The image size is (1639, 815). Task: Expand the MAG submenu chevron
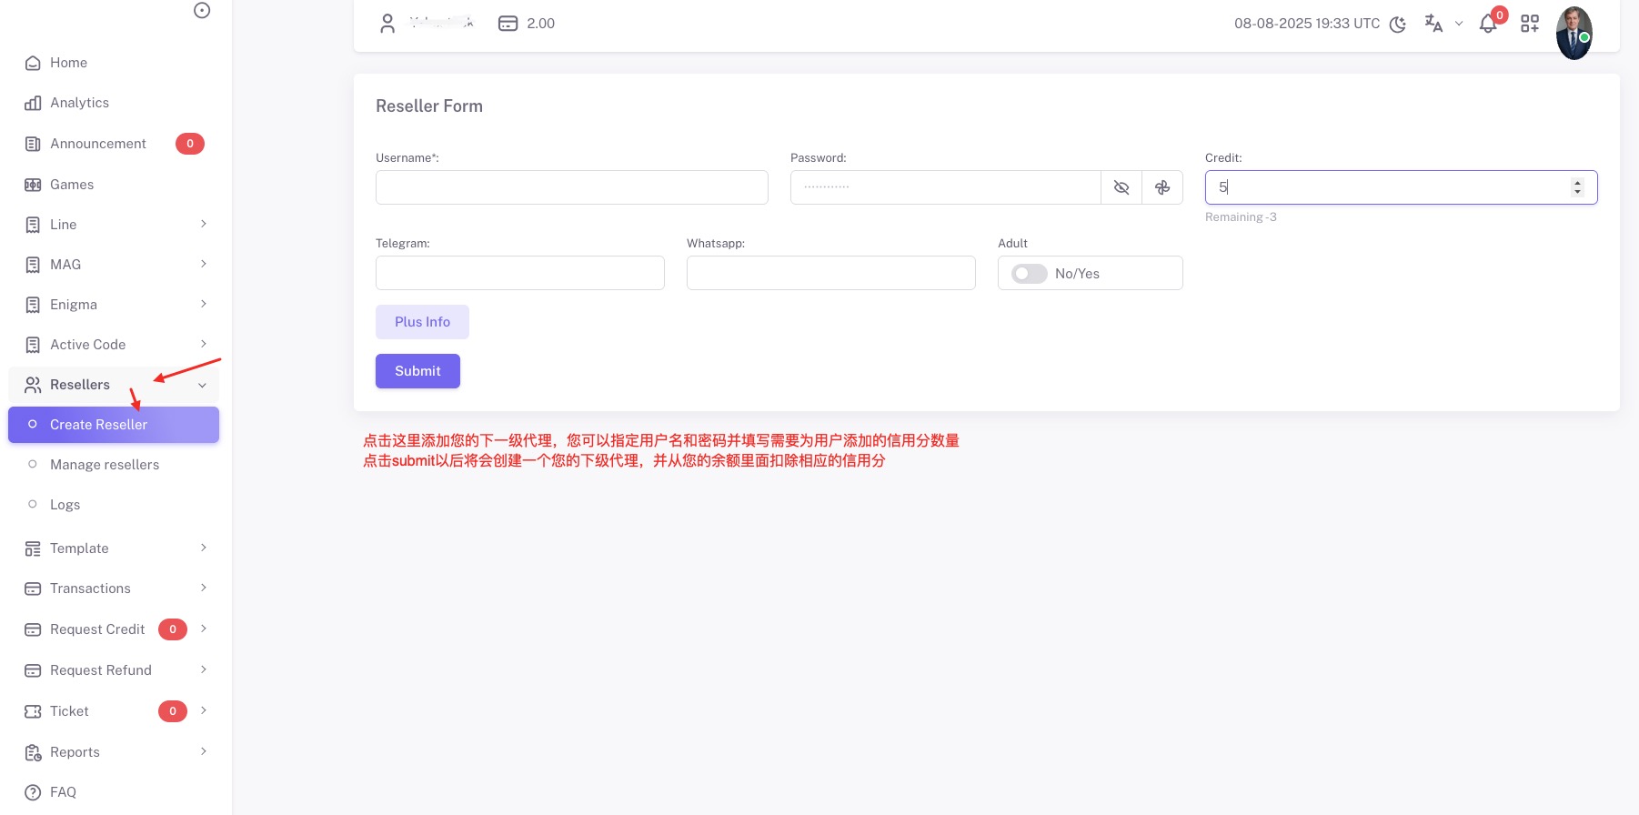(204, 264)
